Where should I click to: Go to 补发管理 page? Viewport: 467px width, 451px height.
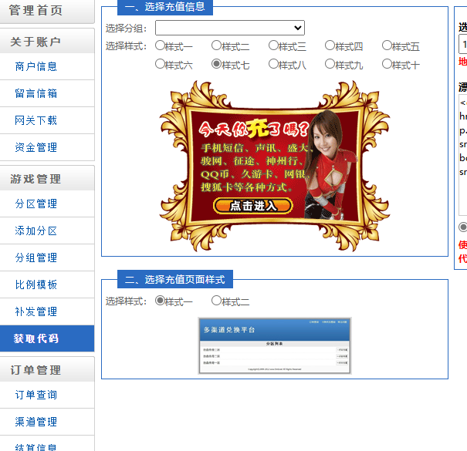pyautogui.click(x=36, y=311)
